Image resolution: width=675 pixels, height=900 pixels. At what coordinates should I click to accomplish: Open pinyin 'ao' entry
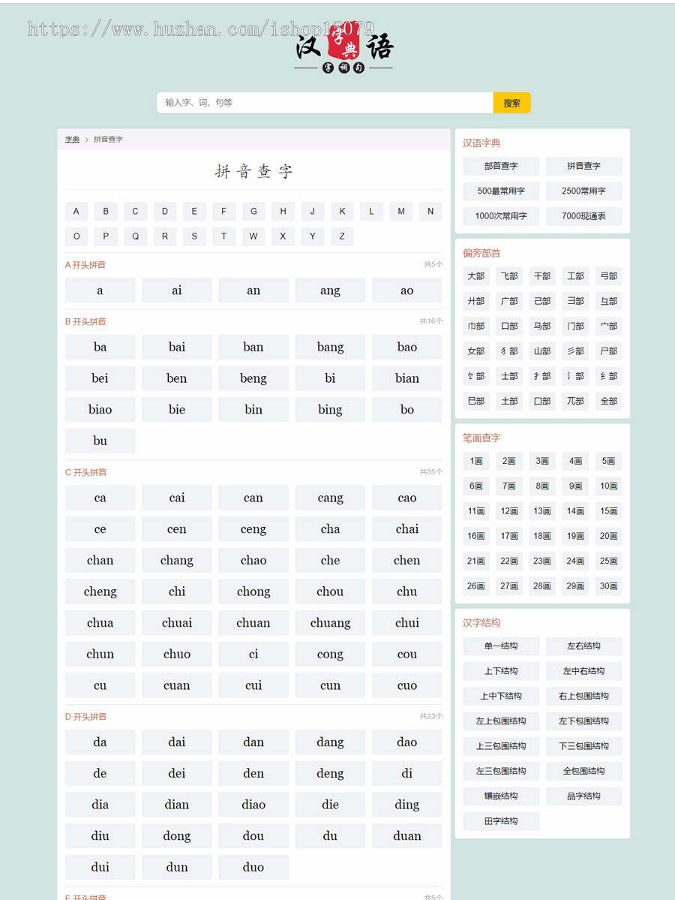[x=407, y=290]
